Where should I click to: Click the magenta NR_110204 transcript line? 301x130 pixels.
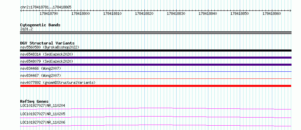coord(156,108)
